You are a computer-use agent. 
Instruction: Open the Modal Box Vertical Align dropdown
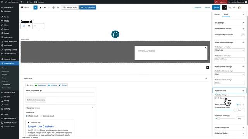tap(229, 83)
